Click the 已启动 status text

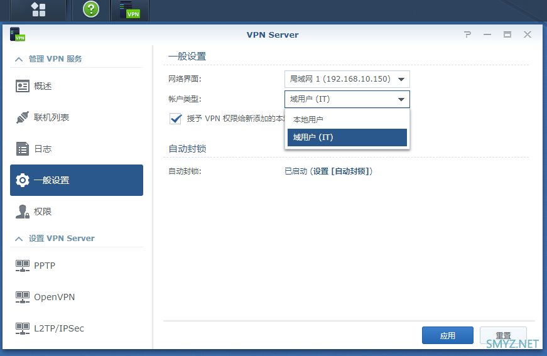296,171
